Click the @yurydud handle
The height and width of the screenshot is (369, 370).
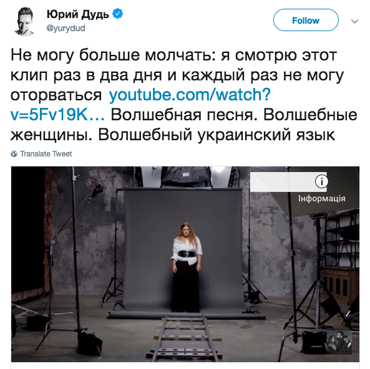point(66,28)
